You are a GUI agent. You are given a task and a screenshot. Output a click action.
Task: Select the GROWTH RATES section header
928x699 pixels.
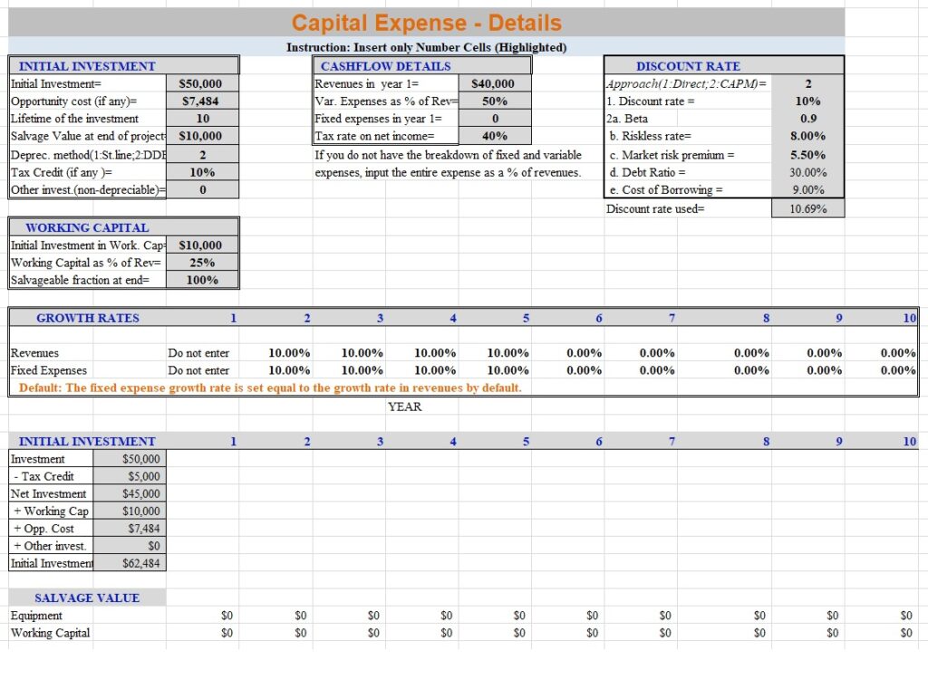pyautogui.click(x=88, y=318)
